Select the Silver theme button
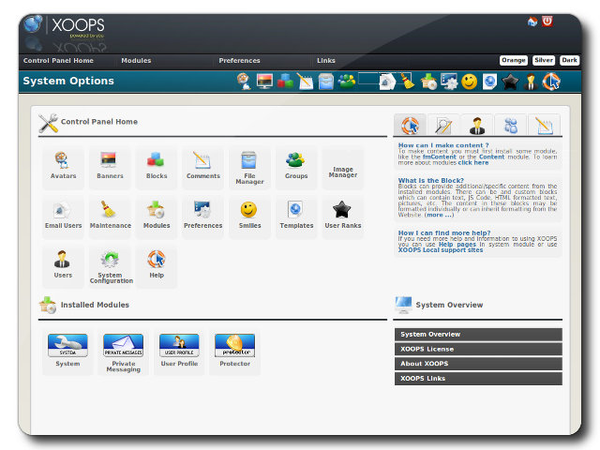Viewport: 600px width, 450px height. (x=544, y=60)
